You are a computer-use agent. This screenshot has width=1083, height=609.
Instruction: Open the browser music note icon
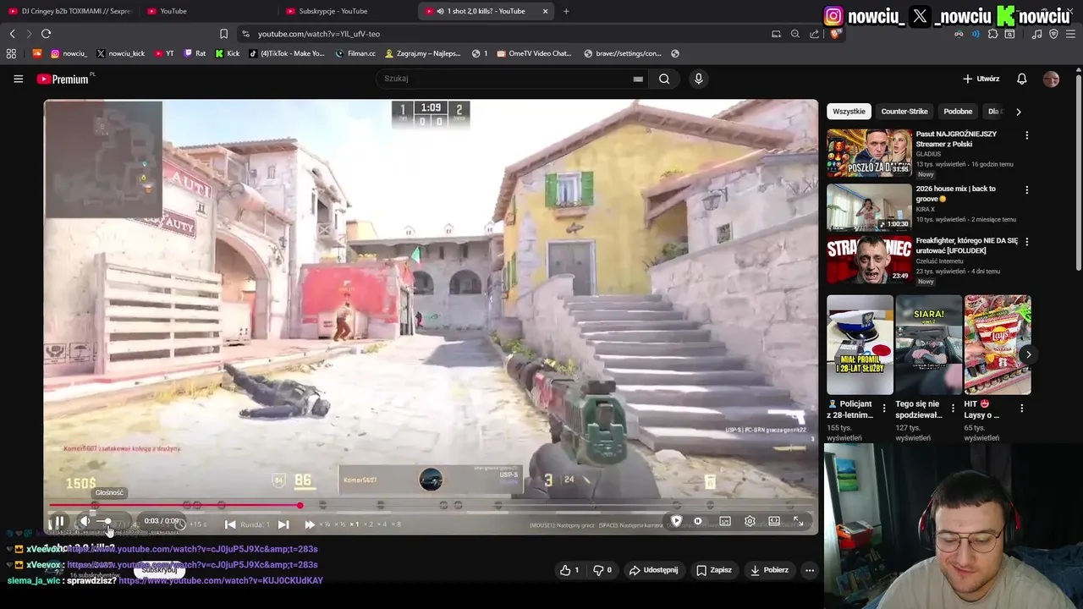pyautogui.click(x=1036, y=34)
